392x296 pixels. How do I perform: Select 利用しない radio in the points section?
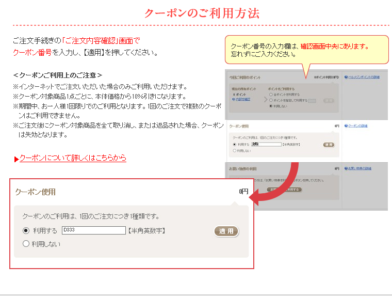271,106
